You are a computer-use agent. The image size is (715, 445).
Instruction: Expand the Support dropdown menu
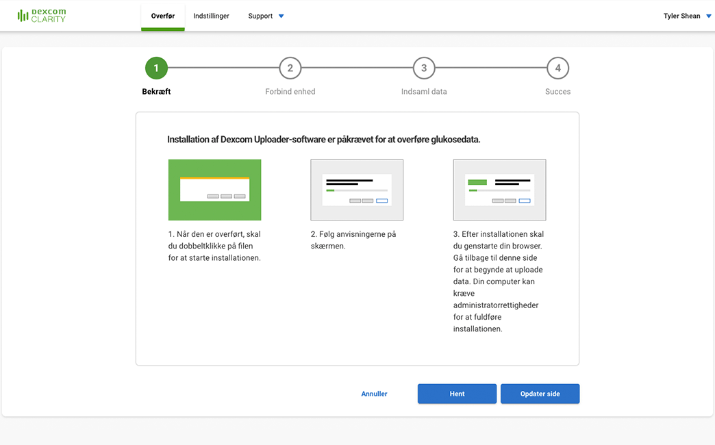261,16
